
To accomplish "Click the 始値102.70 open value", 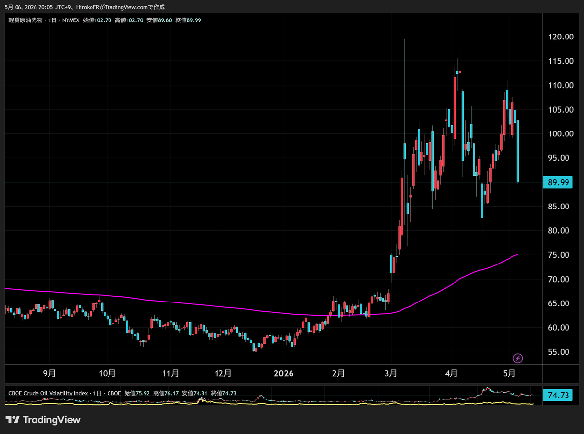I will [97, 20].
